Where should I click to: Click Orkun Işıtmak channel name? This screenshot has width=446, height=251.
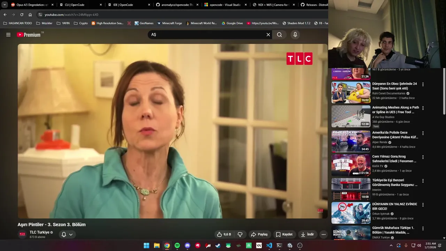point(381,214)
